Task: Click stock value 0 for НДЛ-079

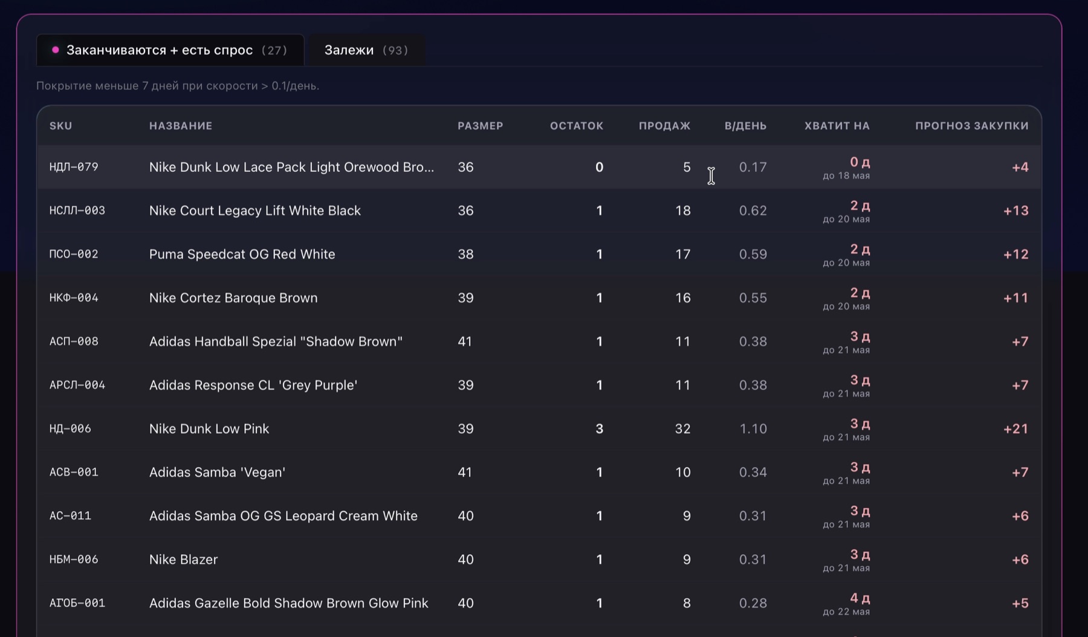Action: tap(599, 167)
